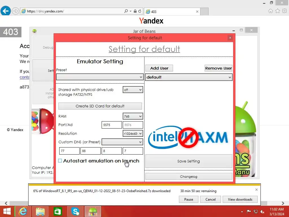
Task: Click the muted volume tray icon
Action: coord(262,211)
